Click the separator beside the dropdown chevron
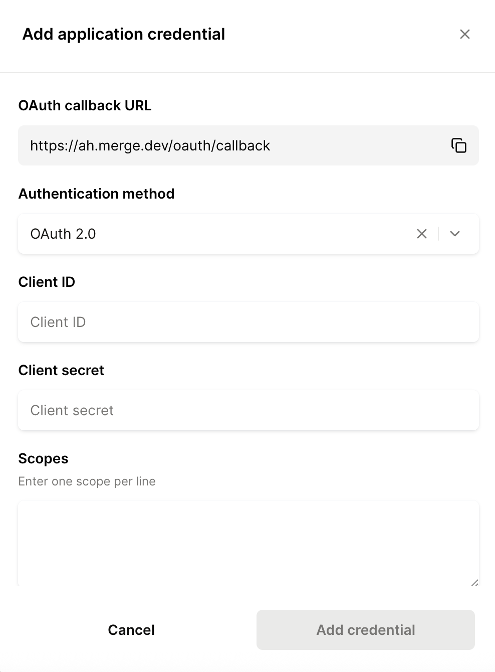This screenshot has width=495, height=672. [x=438, y=234]
